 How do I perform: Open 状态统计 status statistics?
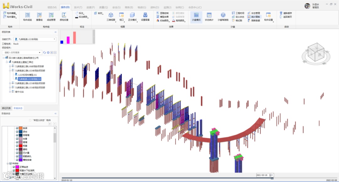pos(209,17)
